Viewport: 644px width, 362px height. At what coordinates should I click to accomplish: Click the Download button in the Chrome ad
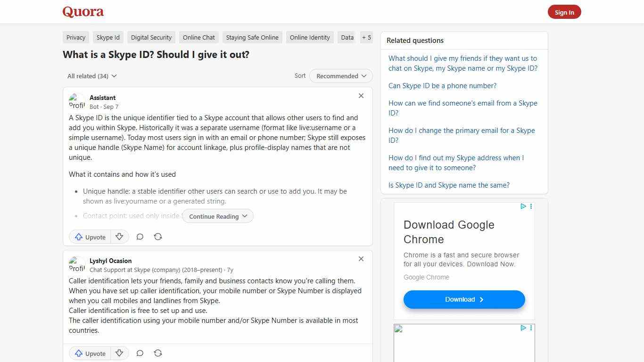coord(464,299)
